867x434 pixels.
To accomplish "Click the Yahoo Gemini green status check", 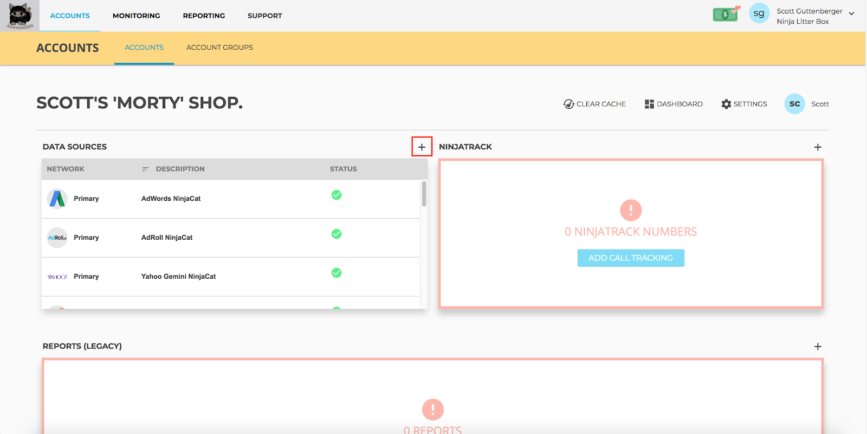I will coord(337,273).
